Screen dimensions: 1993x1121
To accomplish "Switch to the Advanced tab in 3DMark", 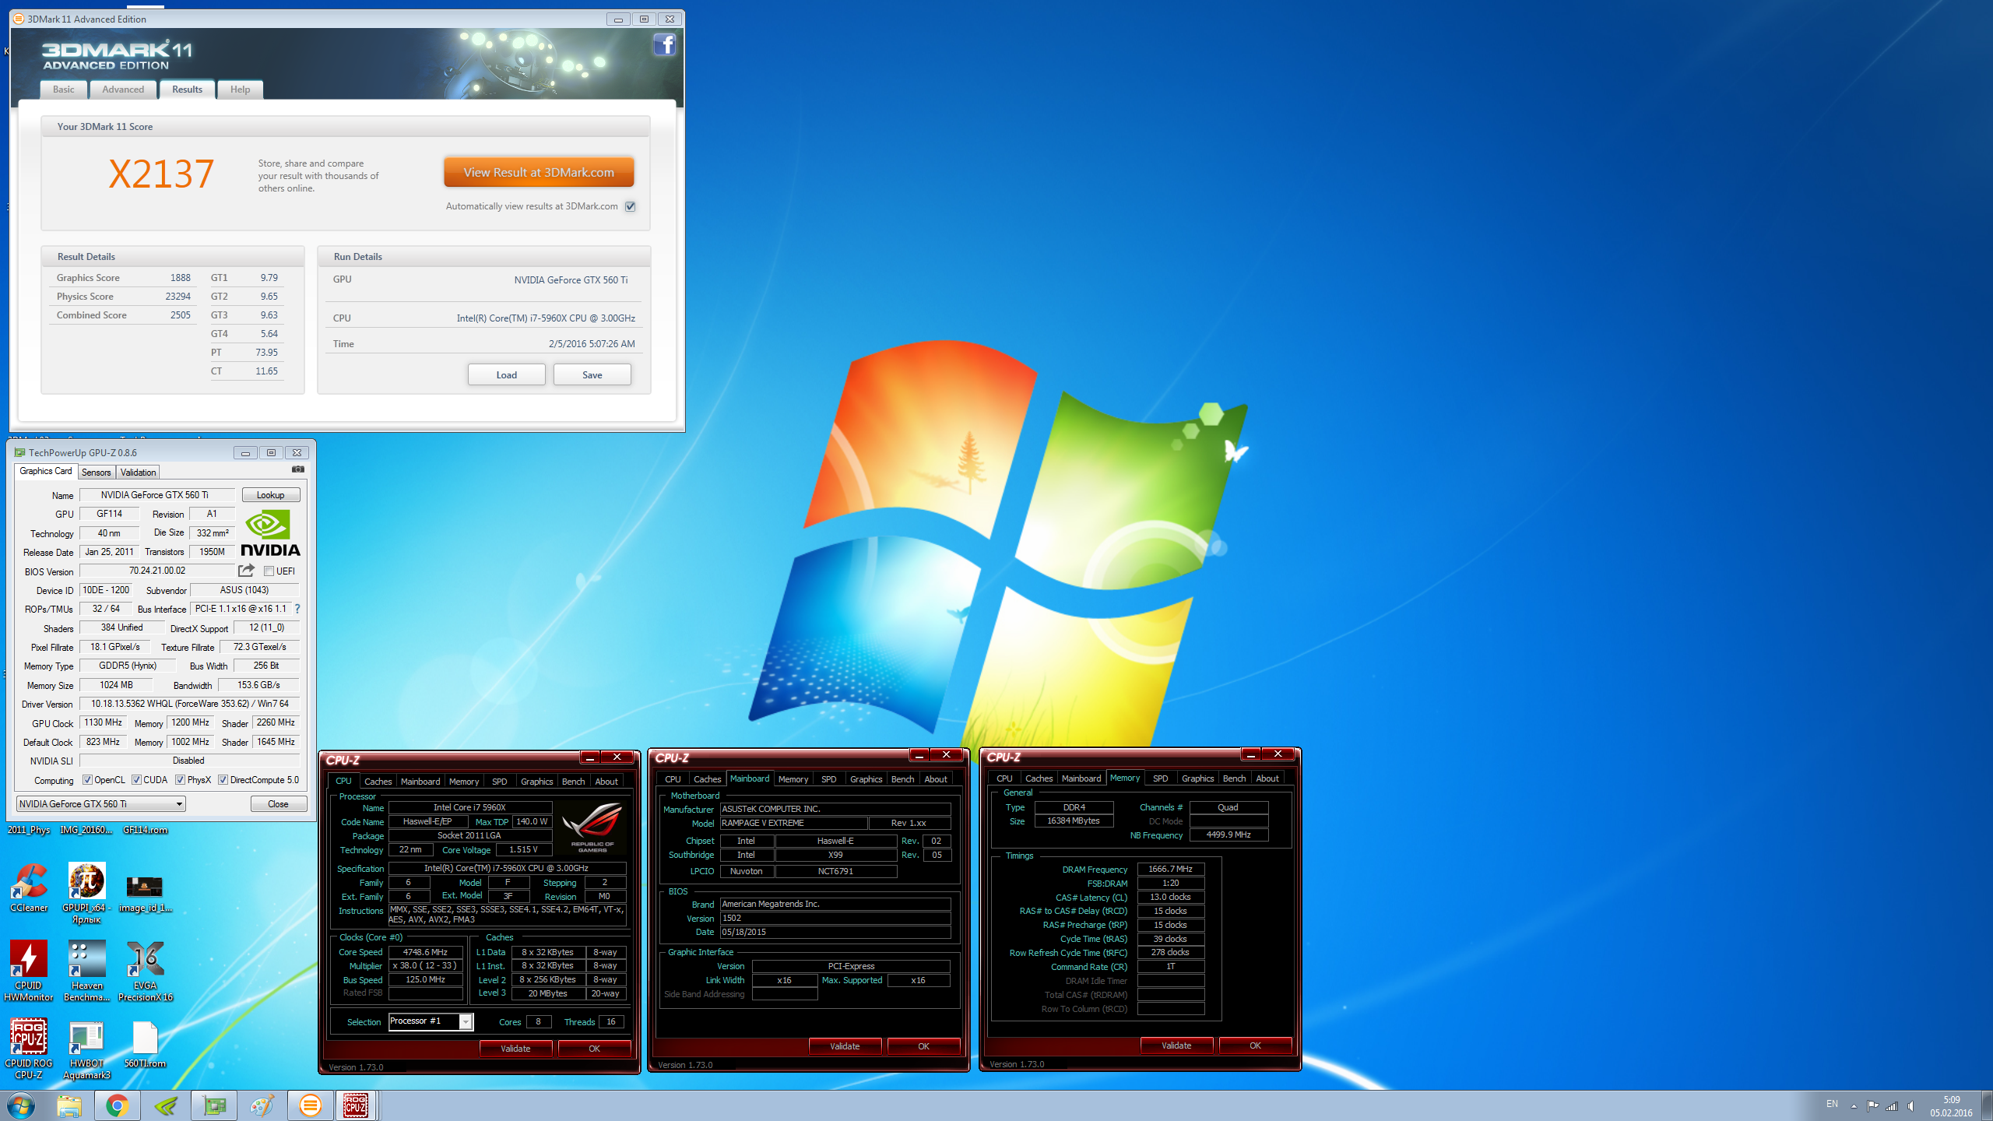I will click(x=123, y=90).
